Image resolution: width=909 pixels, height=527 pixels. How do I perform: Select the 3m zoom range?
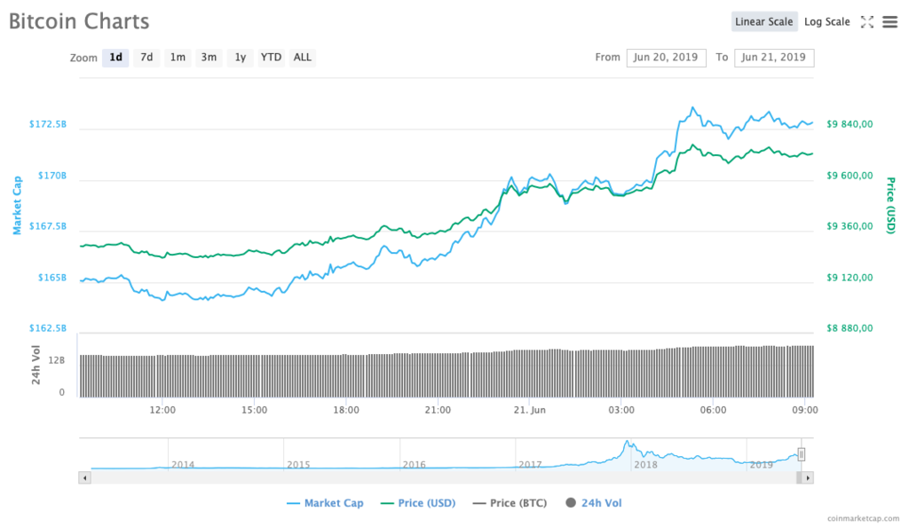click(x=209, y=58)
